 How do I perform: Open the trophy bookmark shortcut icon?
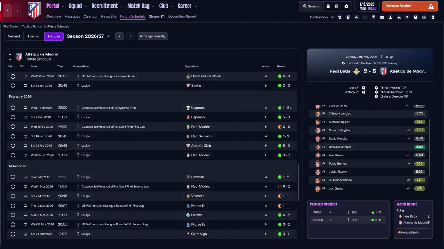pyautogui.click(x=373, y=17)
